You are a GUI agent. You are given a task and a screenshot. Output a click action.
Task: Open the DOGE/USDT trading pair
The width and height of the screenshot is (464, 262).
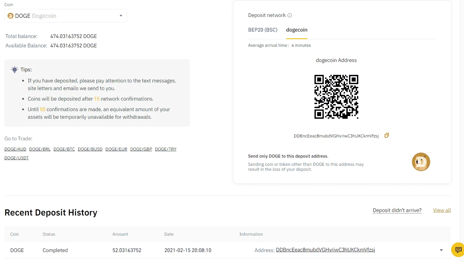pyautogui.click(x=17, y=158)
